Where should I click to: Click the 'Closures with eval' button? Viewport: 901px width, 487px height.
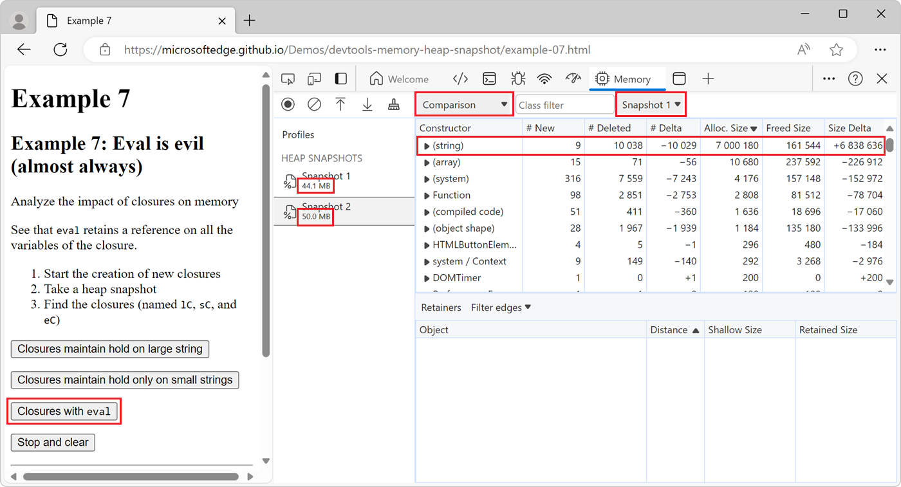[x=64, y=411]
